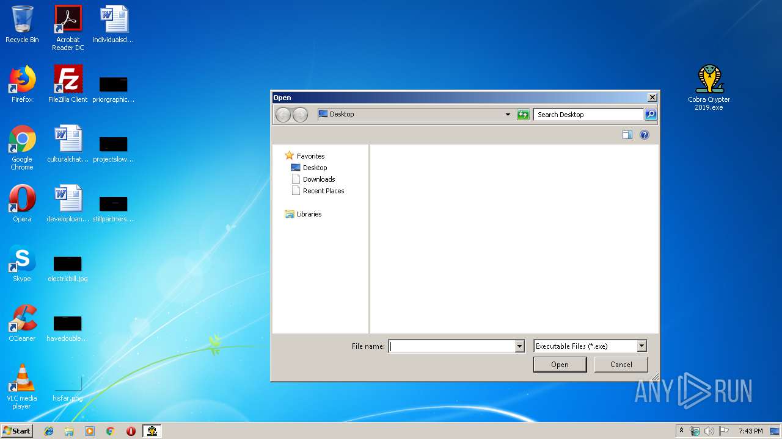Click inside the File name field
Screen dimensions: 782x439
click(x=452, y=346)
